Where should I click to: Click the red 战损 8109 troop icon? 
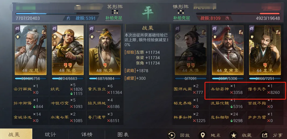pos(227,18)
